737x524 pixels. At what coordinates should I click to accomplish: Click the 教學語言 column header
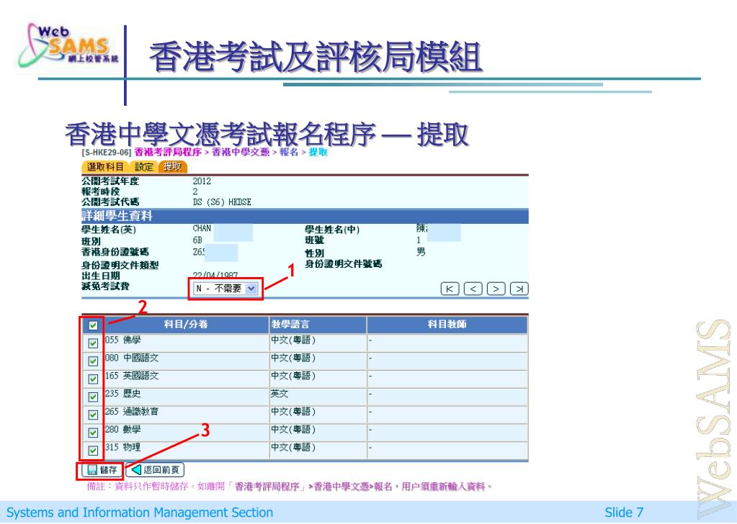(318, 325)
